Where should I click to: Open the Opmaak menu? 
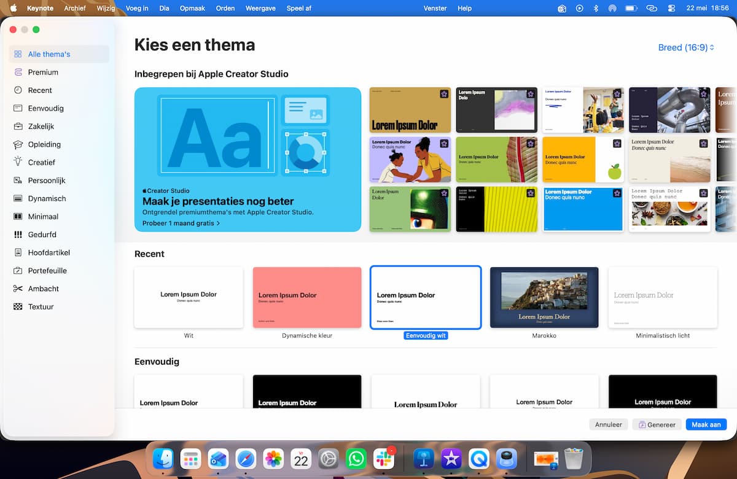pyautogui.click(x=192, y=8)
